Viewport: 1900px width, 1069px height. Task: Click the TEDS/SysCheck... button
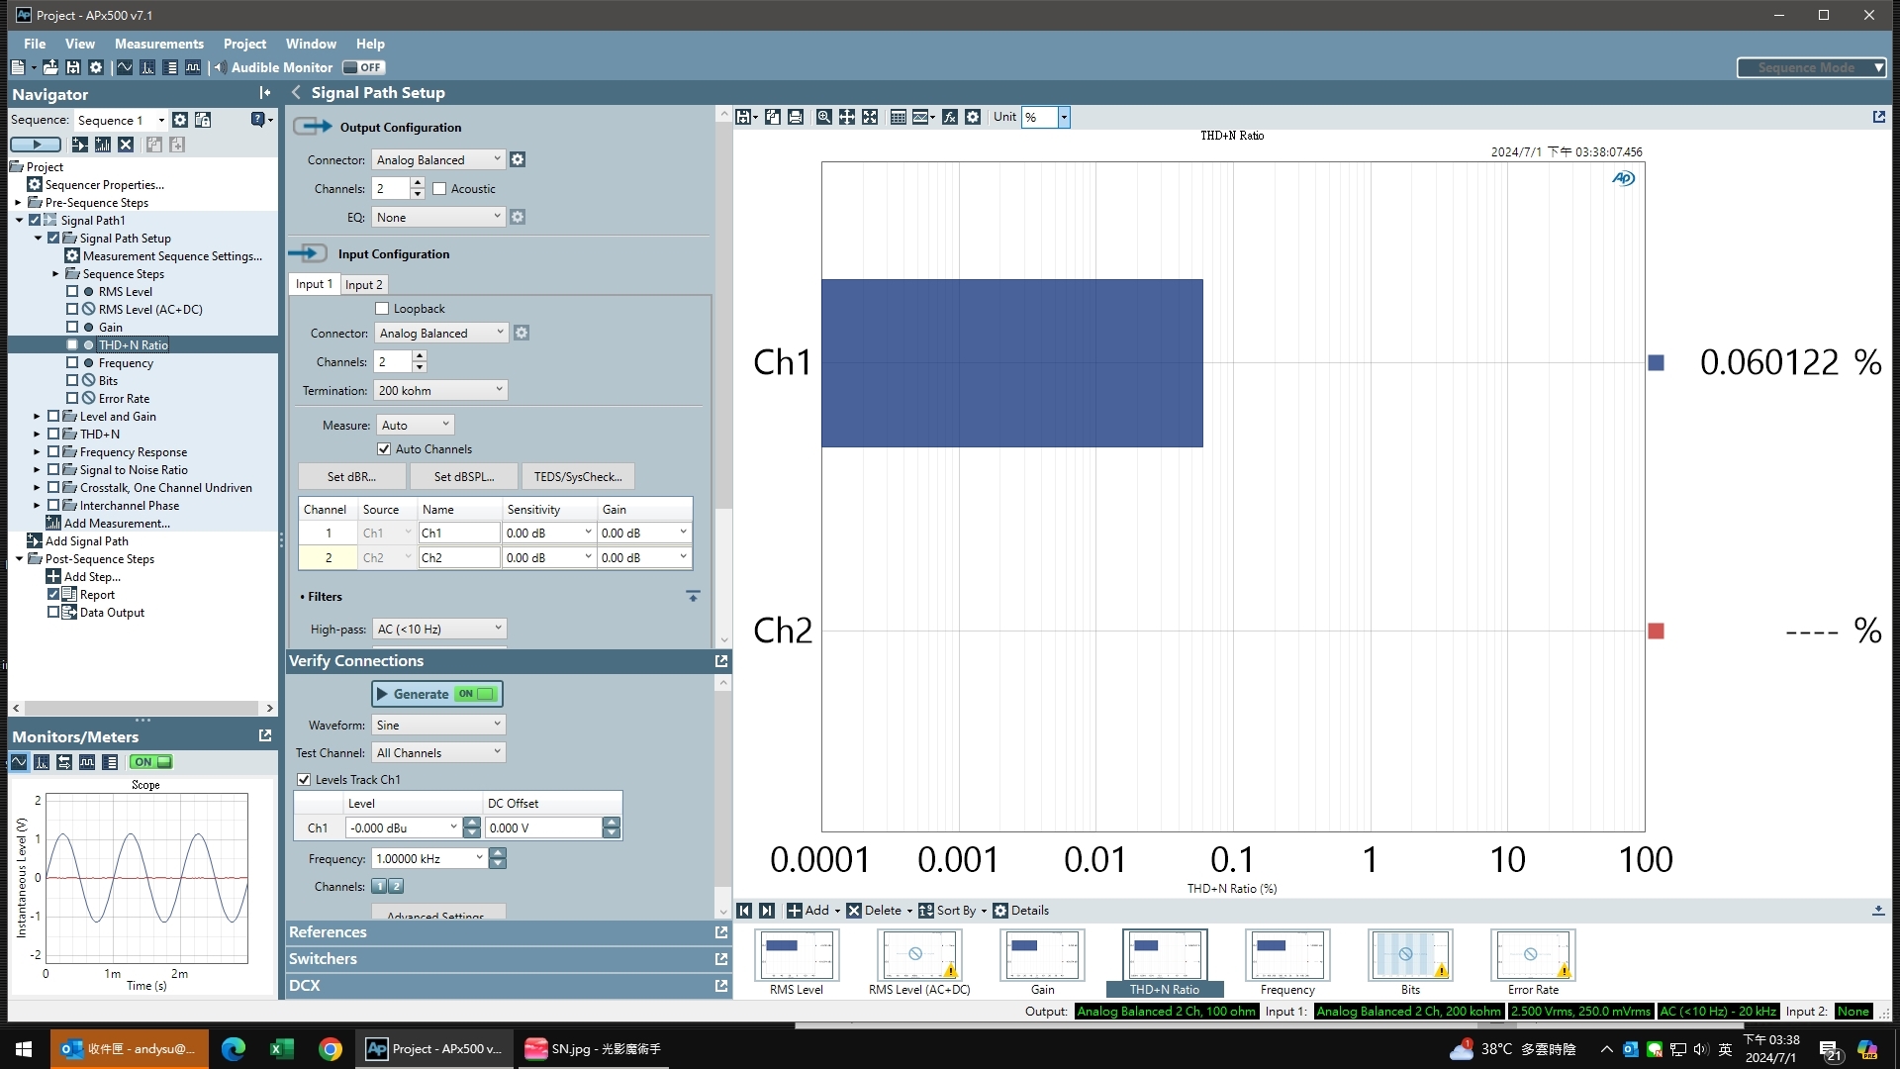click(578, 476)
